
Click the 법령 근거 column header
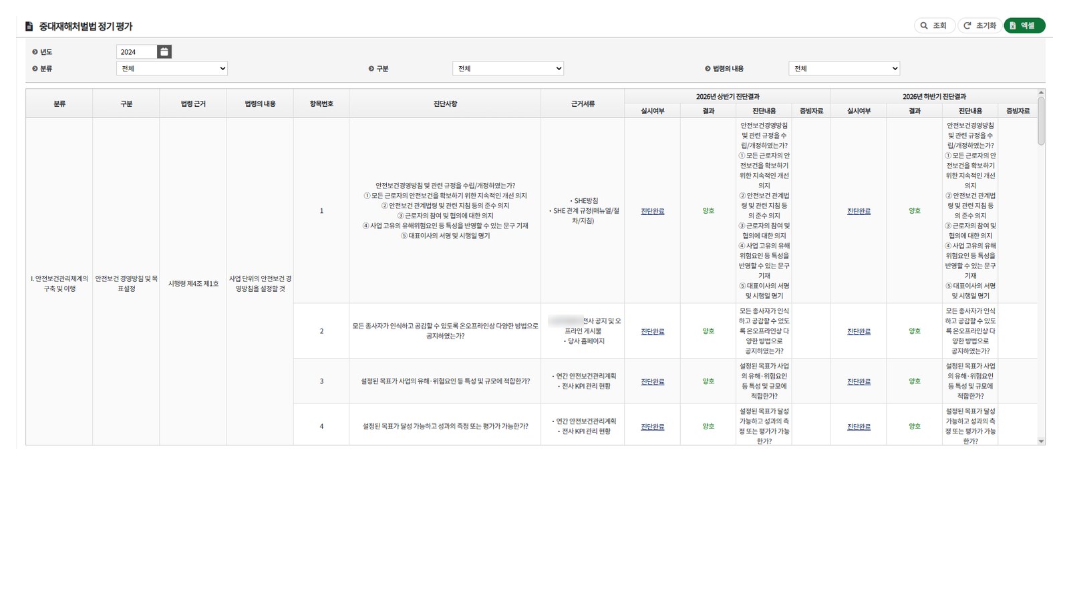tap(193, 104)
